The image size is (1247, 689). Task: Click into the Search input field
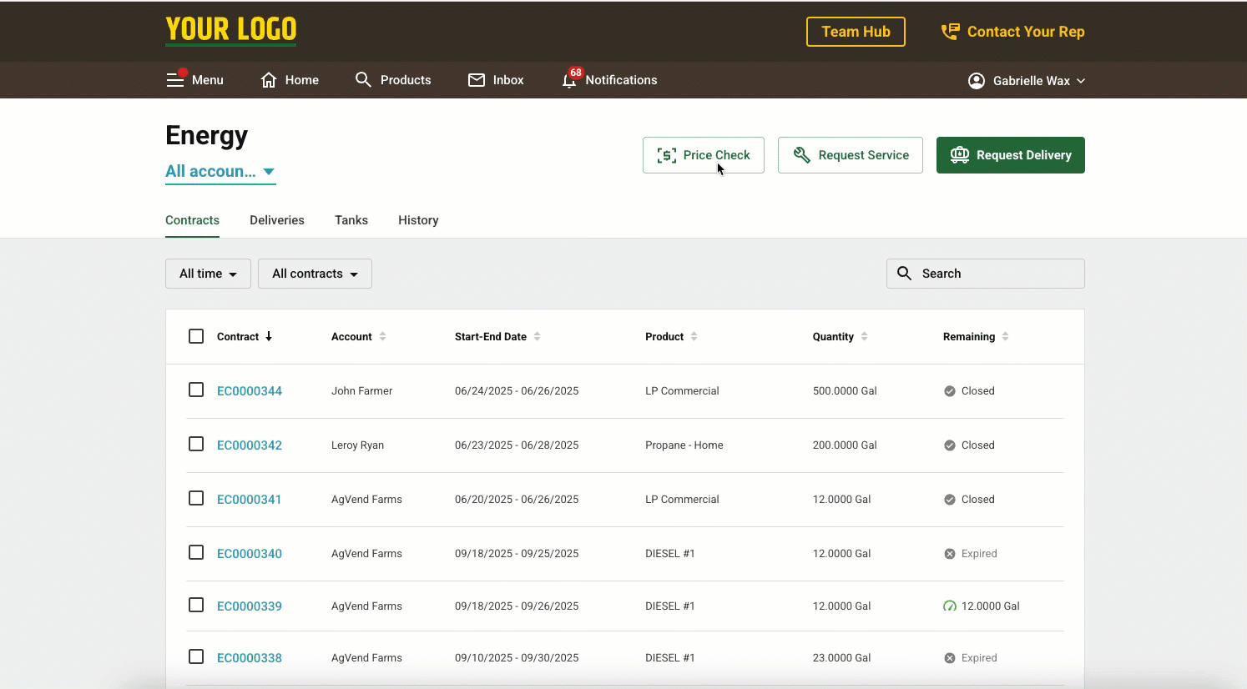(986, 274)
